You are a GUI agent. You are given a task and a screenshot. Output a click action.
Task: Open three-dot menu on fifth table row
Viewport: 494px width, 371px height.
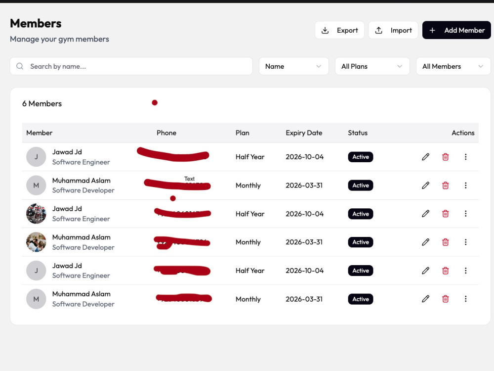465,271
